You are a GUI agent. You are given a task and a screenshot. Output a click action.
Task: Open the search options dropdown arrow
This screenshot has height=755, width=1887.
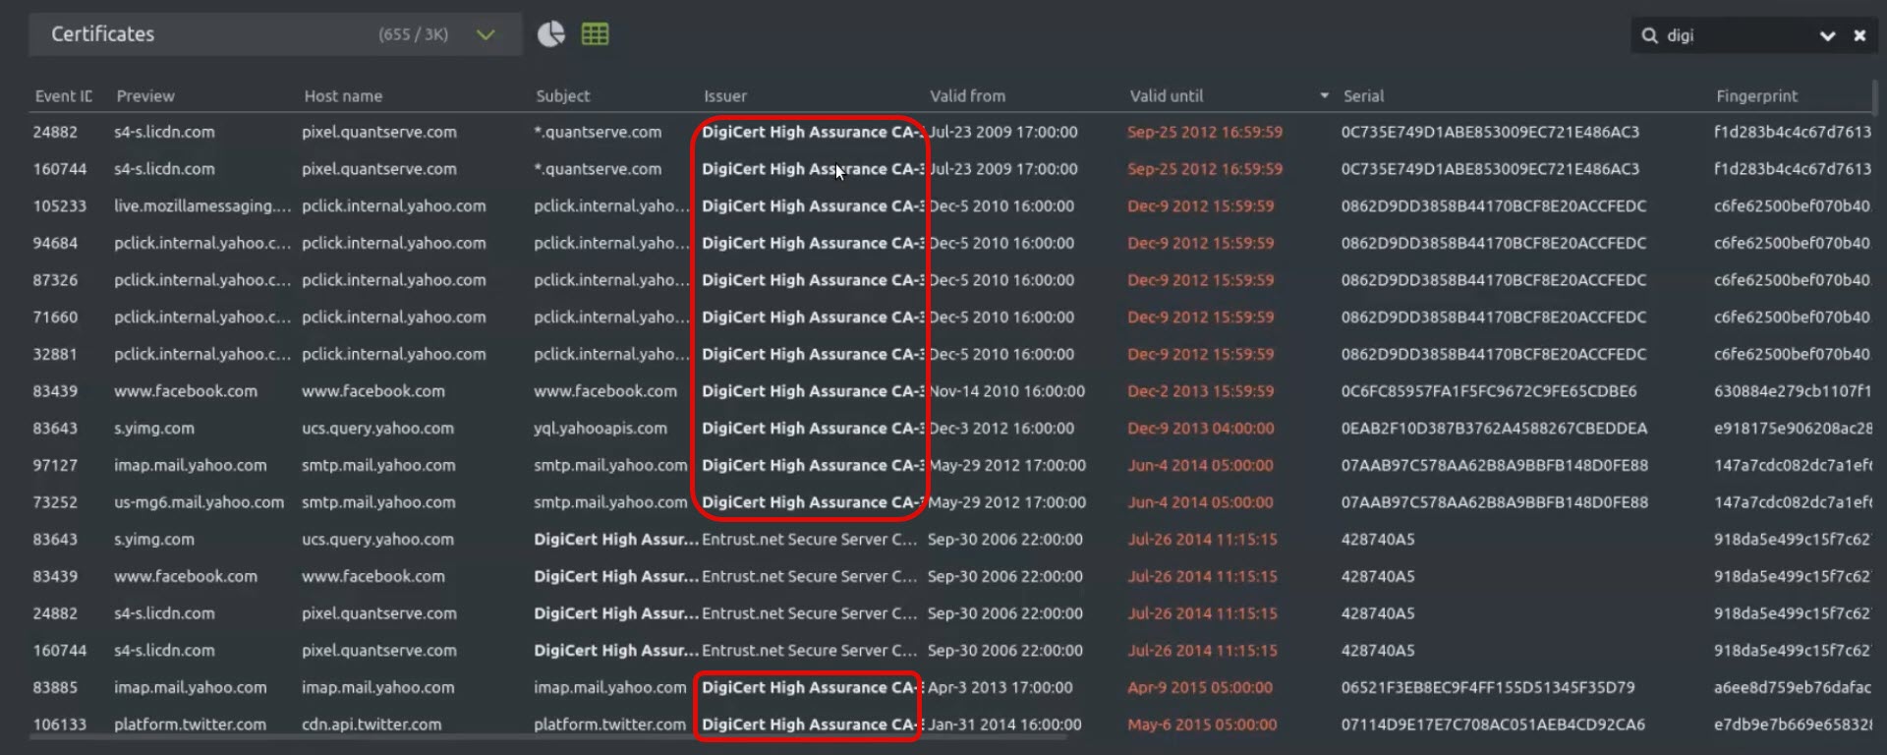click(1827, 35)
